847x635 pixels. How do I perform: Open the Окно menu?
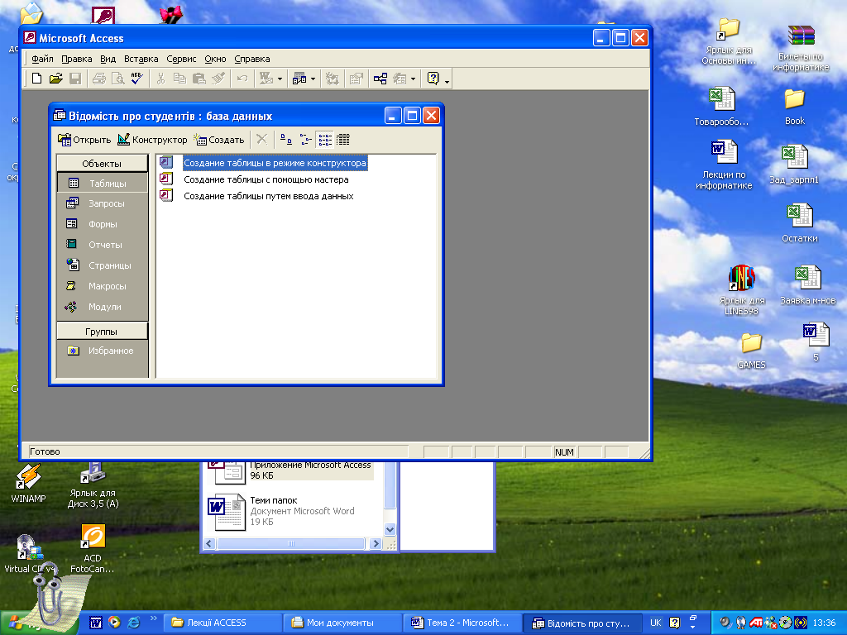[215, 59]
